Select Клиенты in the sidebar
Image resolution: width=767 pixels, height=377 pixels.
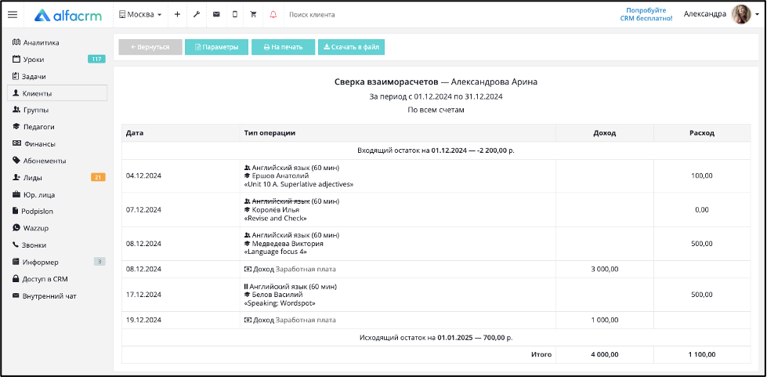click(57, 93)
